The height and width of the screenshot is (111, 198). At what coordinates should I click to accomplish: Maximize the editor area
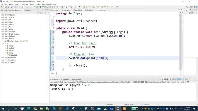181,10
